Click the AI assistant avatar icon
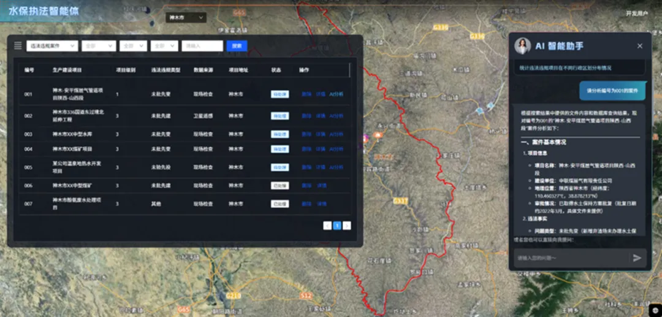Image resolution: width=662 pixels, height=317 pixels. click(x=522, y=46)
